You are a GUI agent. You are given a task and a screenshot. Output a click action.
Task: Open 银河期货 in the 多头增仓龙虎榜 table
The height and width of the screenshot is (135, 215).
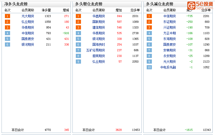(99, 39)
